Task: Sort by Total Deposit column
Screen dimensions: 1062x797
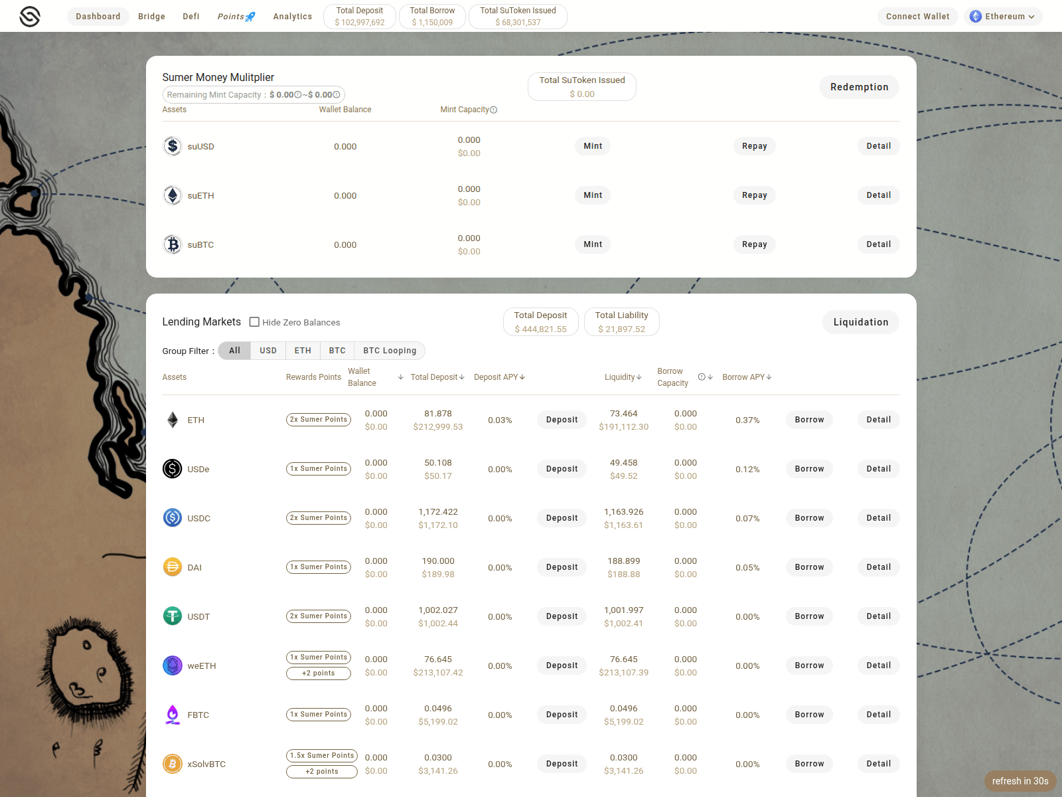Action: [437, 377]
